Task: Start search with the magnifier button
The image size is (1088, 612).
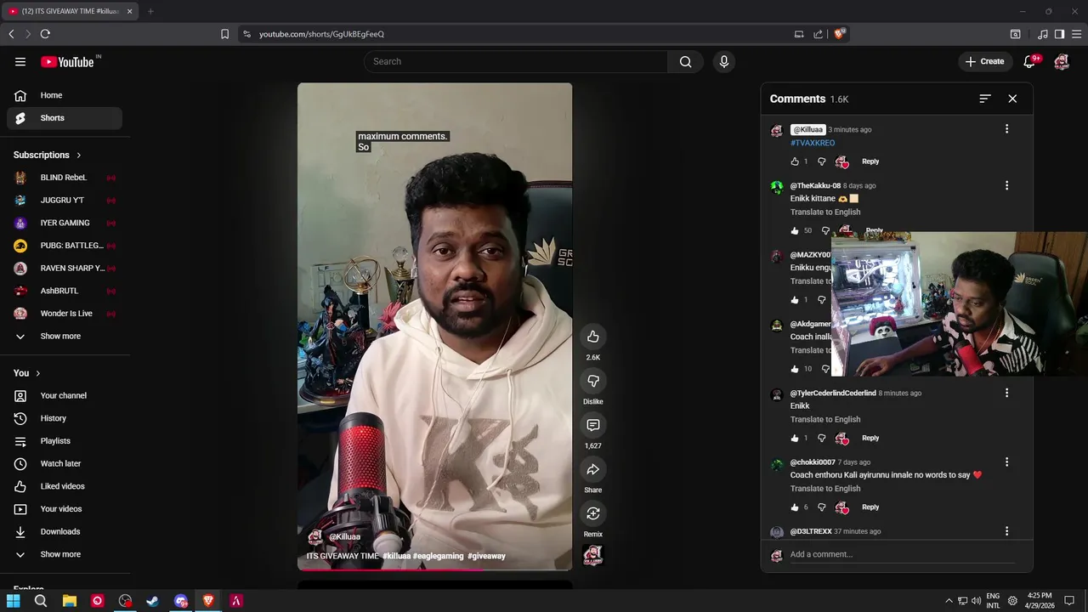Action: coord(686,61)
